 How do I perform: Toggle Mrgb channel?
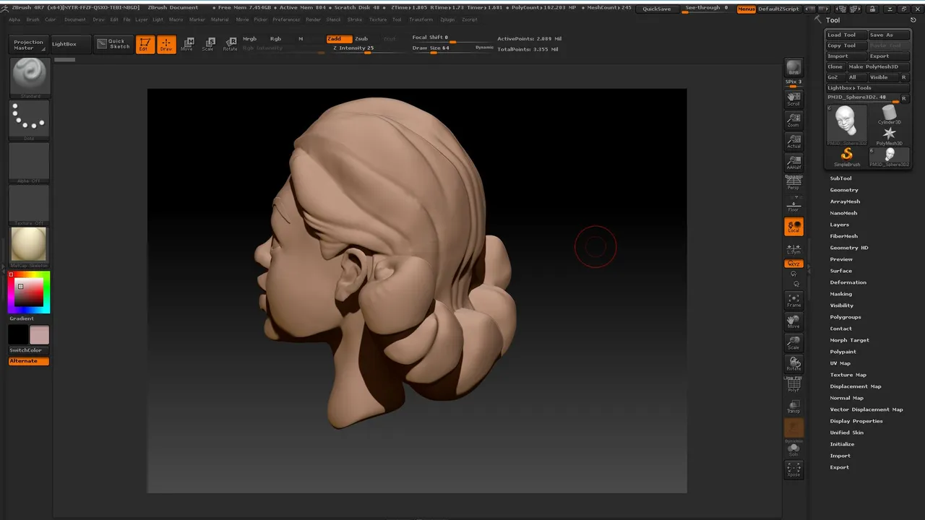click(250, 38)
